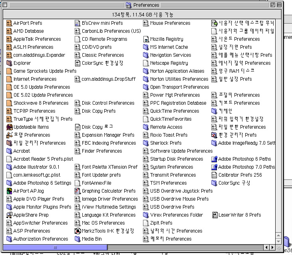Select the Explorer folder icon
Image resolution: width=292 pixels, height=255 pixels.
[x=10, y=63]
